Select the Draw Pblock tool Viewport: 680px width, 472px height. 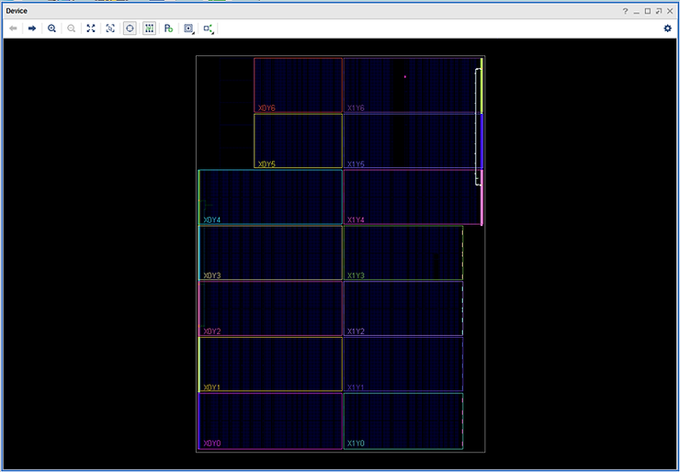click(x=169, y=28)
